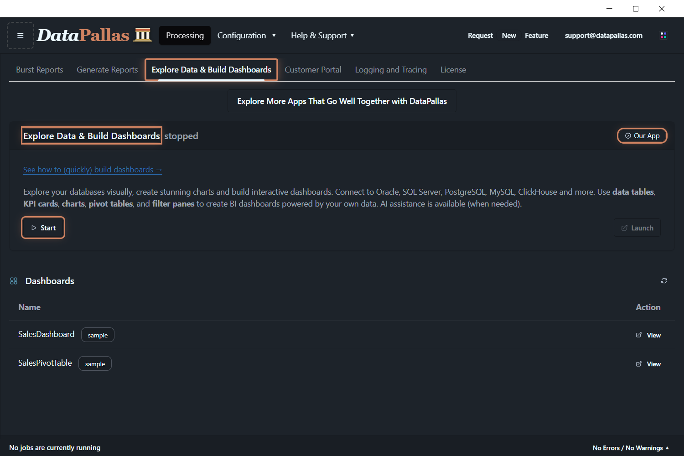Click the Action column header
This screenshot has height=456, width=684.
tap(648, 307)
